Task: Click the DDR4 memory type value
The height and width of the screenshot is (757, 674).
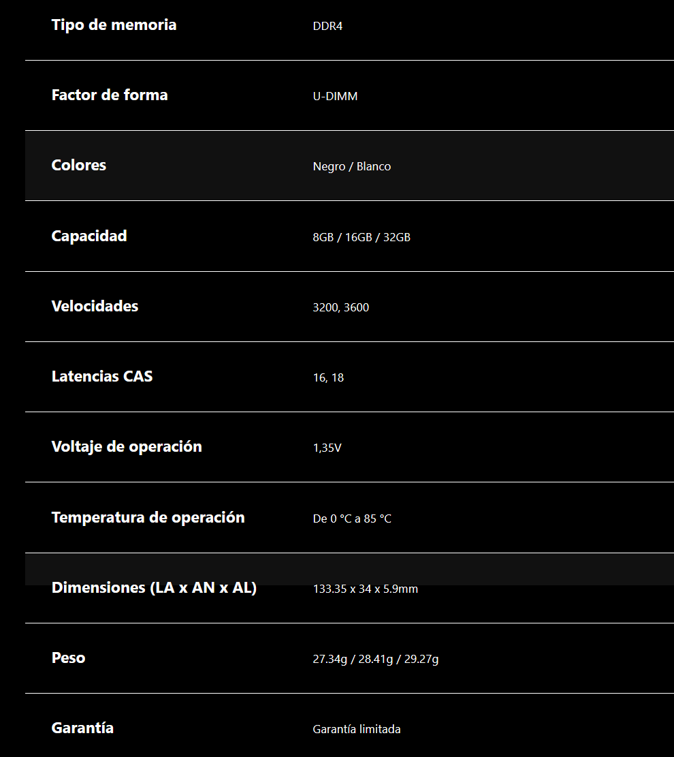Action: (x=327, y=27)
